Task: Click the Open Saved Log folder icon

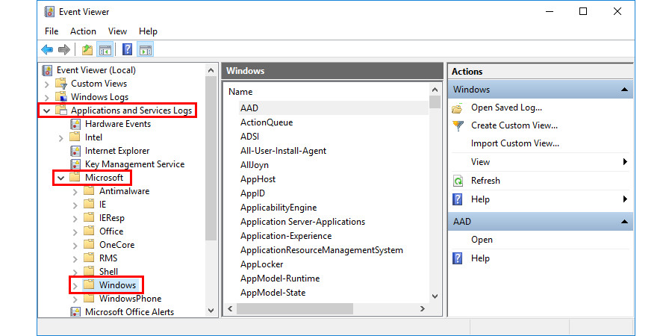Action: click(458, 108)
